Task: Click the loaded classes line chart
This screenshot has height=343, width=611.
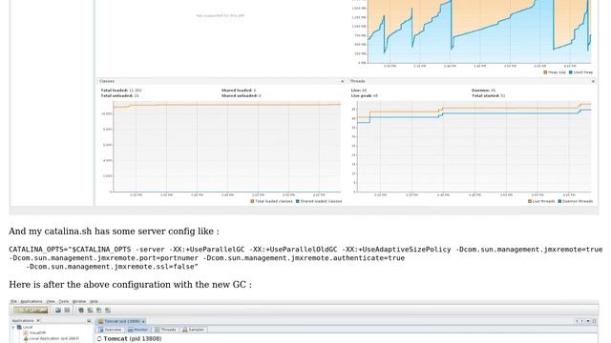Action: click(227, 146)
